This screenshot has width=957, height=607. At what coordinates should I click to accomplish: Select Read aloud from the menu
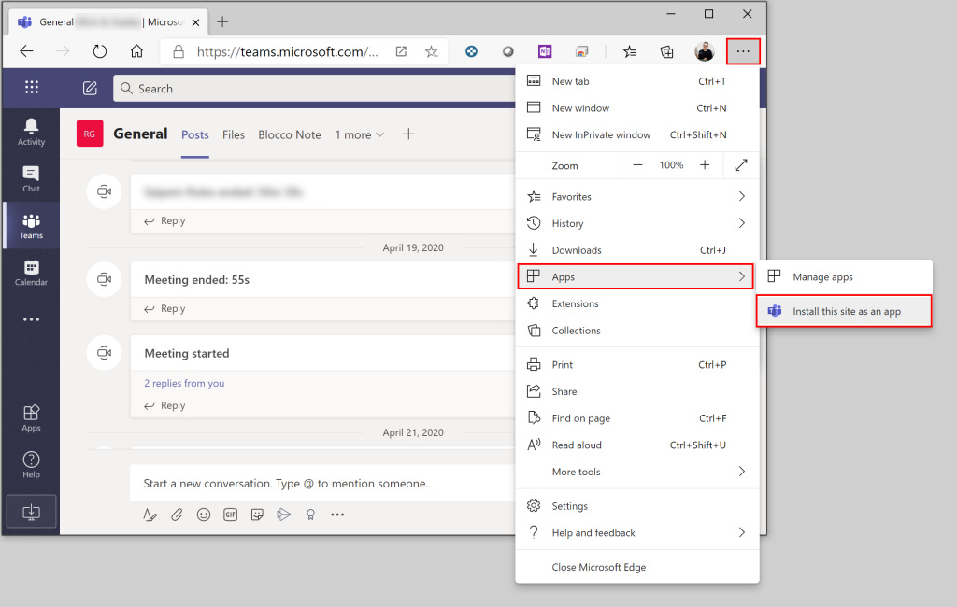coord(637,445)
